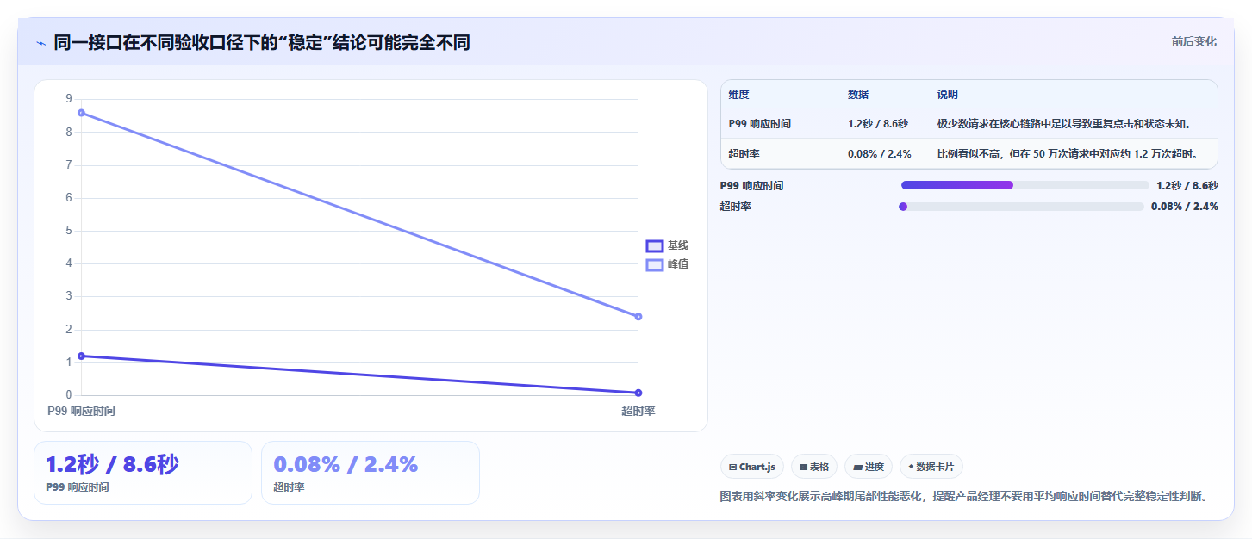Click the 进度 tag chip
1252x539 pixels.
[869, 467]
